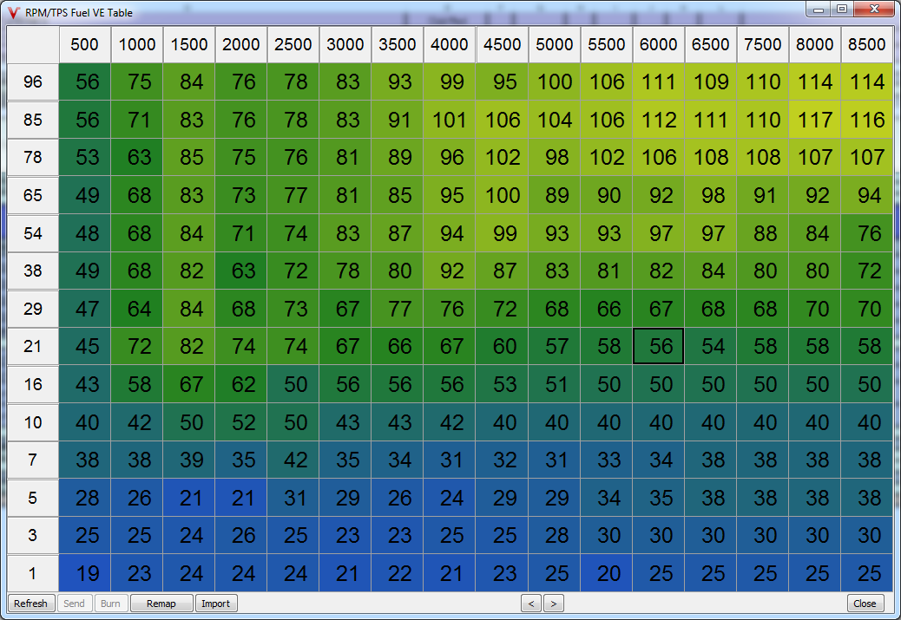The height and width of the screenshot is (620, 901).
Task: Select the TPS 54 row header
Action: coord(33,233)
